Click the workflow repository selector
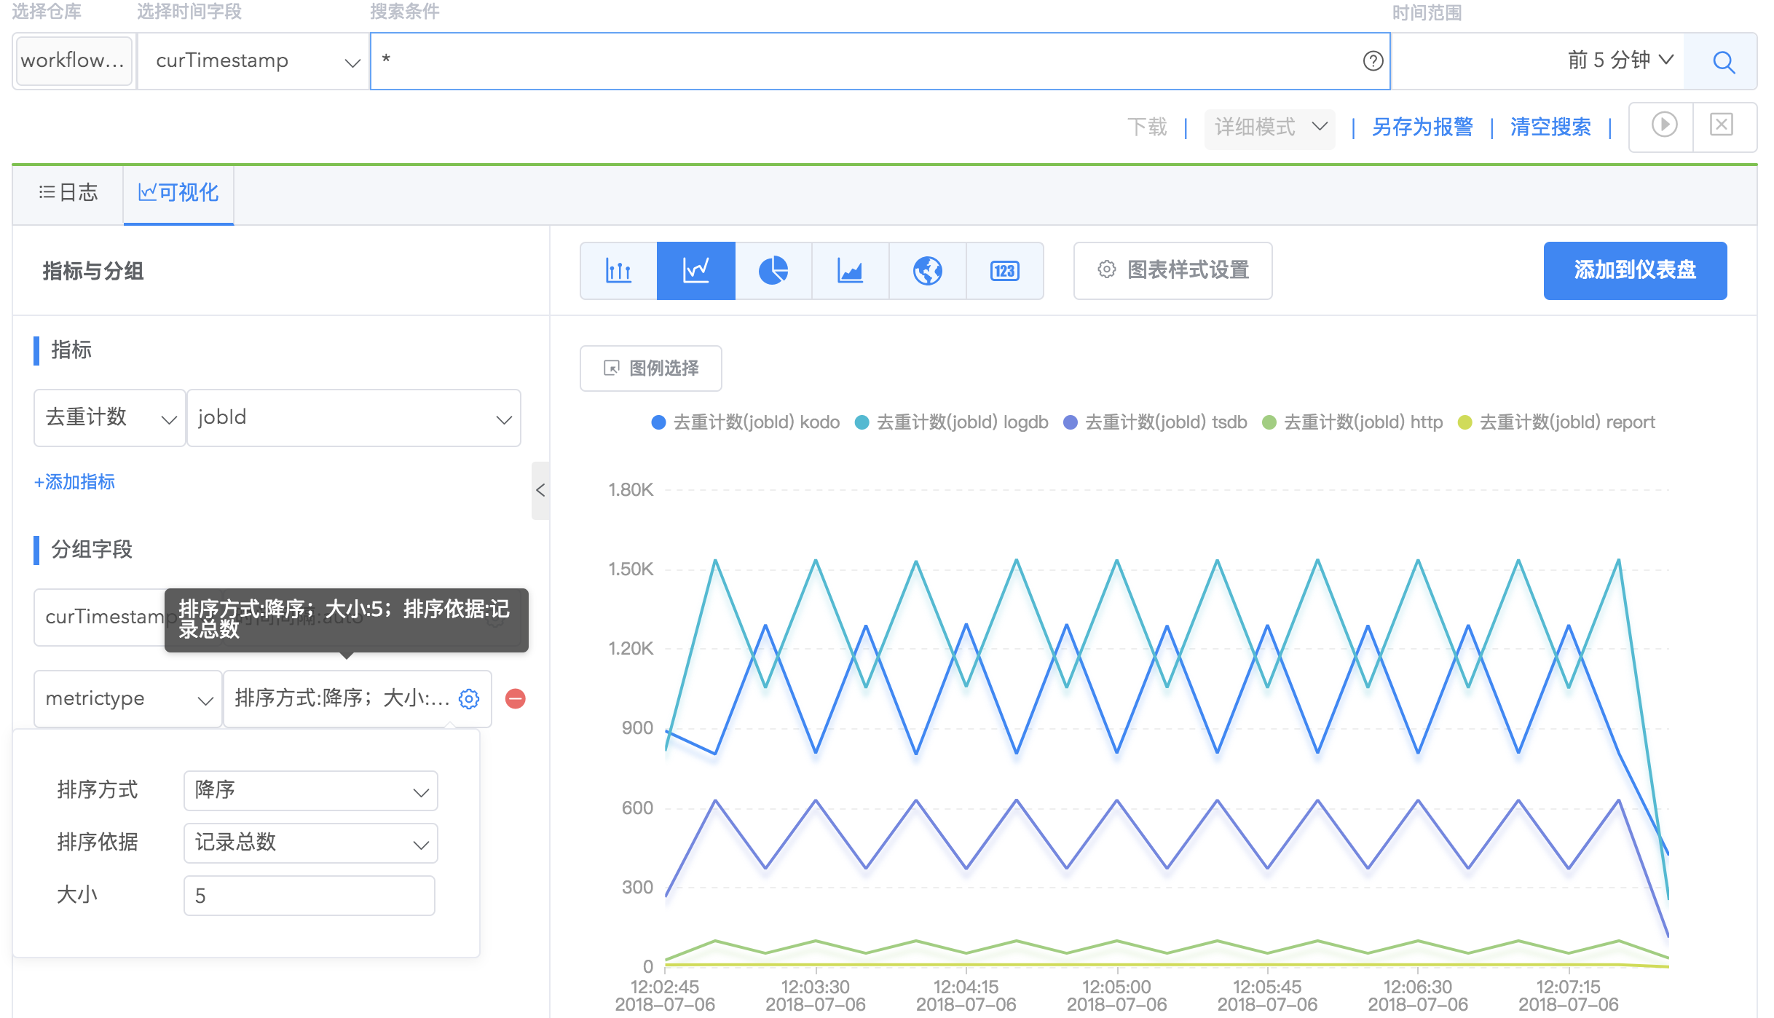Viewport: 1774px width, 1018px height. 74,61
